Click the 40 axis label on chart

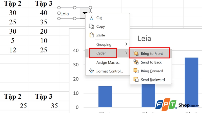coord(76,50)
